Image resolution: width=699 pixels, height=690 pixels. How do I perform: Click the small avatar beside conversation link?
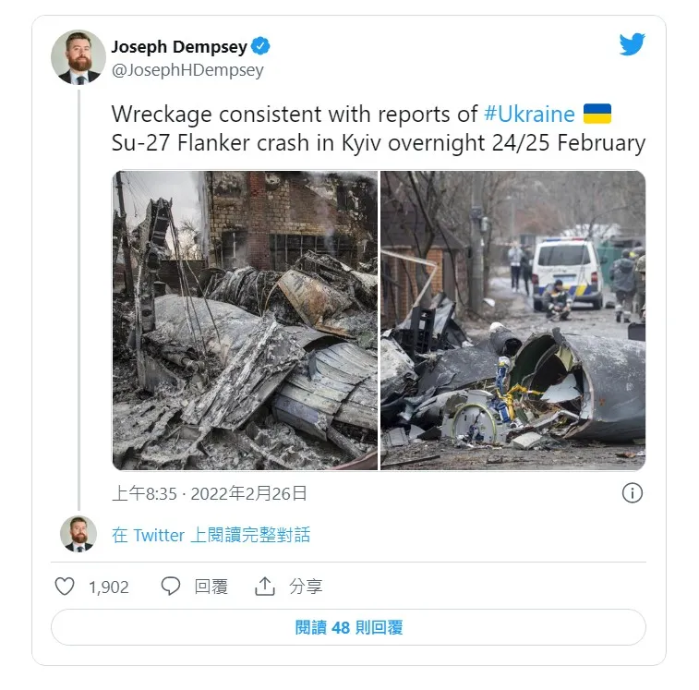click(x=78, y=534)
